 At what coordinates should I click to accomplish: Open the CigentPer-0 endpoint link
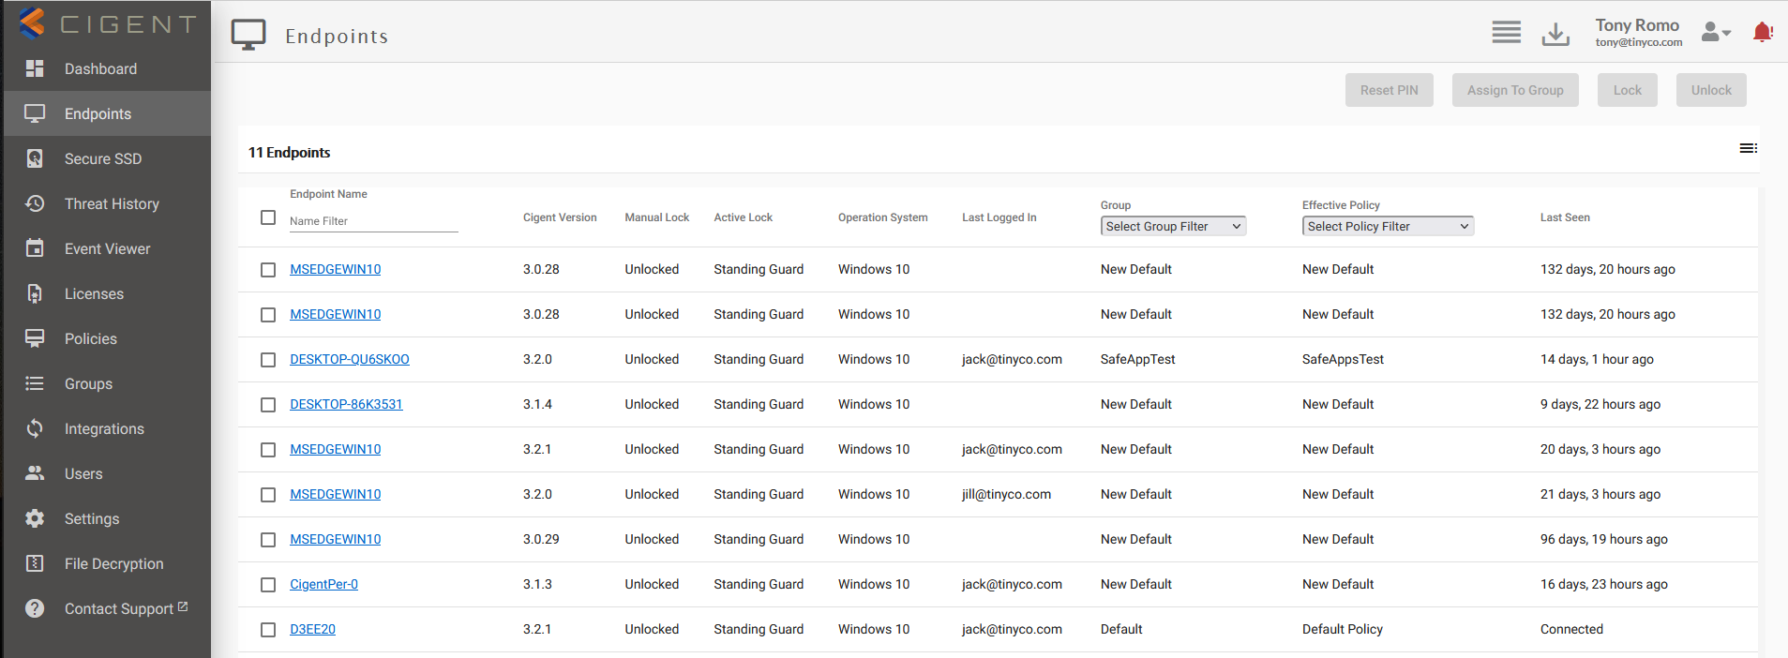(x=323, y=584)
